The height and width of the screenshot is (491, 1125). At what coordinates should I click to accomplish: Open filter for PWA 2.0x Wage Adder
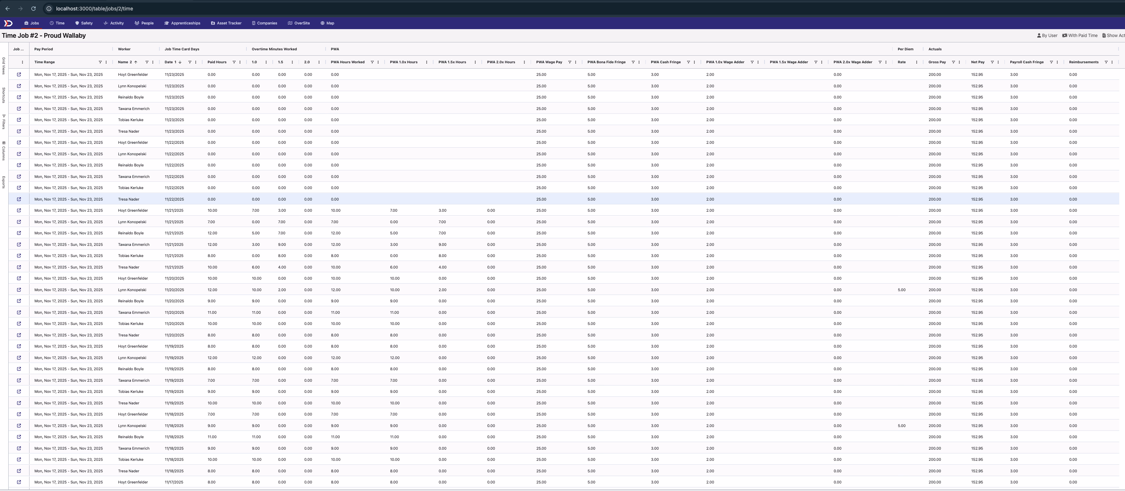[880, 62]
